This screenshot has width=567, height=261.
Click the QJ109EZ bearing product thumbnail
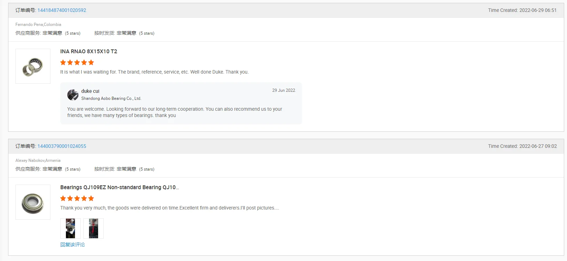click(33, 202)
